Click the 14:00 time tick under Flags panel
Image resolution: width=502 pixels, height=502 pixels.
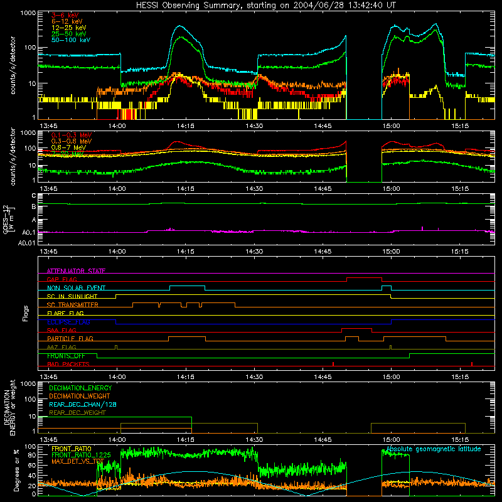(117, 377)
